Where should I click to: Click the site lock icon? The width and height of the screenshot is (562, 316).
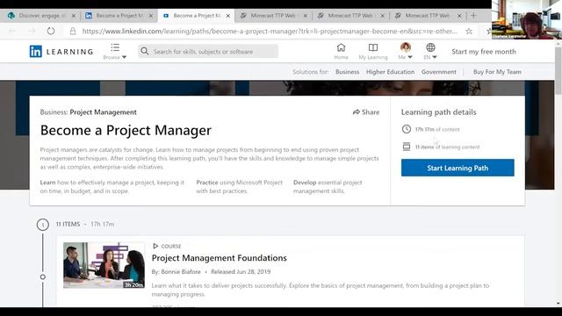73,32
